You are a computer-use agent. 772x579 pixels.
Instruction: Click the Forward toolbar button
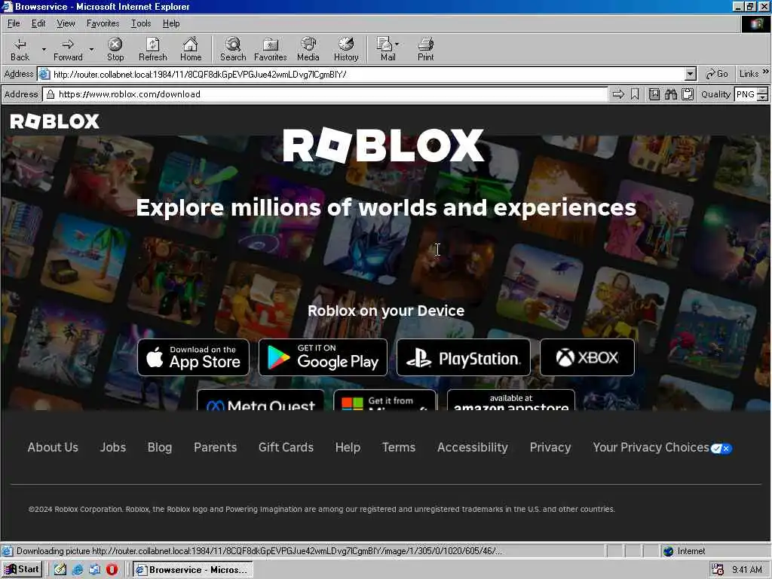[x=68, y=49]
